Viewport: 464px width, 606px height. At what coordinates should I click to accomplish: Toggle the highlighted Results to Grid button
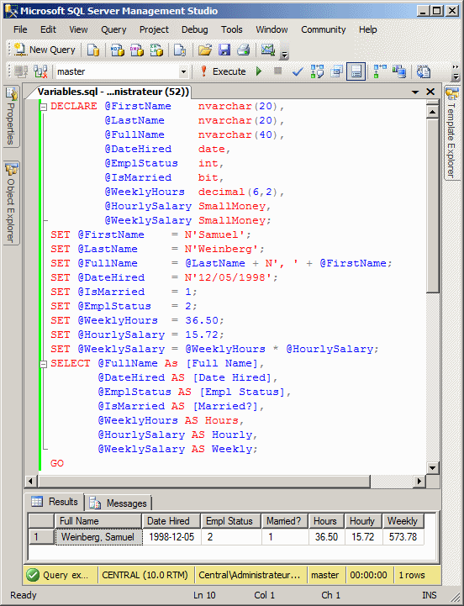356,71
